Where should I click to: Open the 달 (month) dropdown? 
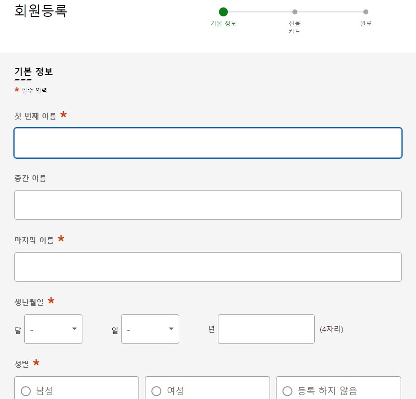point(53,329)
